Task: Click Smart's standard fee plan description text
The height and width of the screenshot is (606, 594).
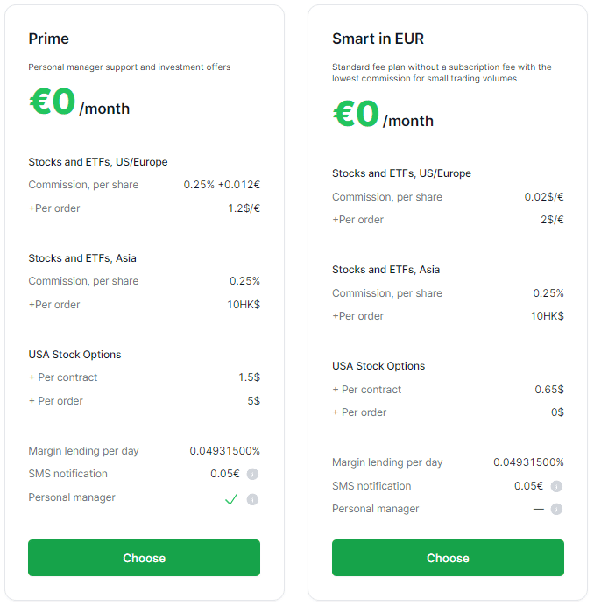Action: [x=442, y=73]
